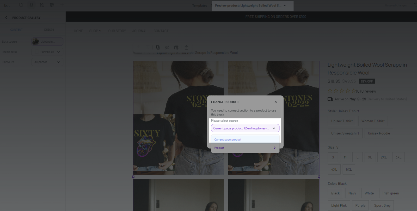The height and width of the screenshot is (211, 417).
Task: Click the Our Story navigation link
Action: (x=117, y=31)
